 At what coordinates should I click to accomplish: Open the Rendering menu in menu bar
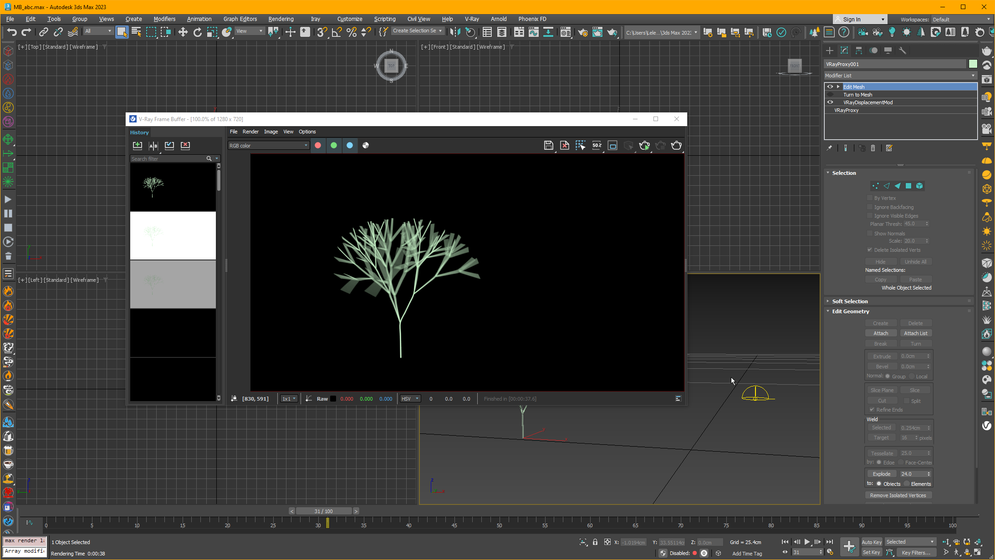pos(281,18)
